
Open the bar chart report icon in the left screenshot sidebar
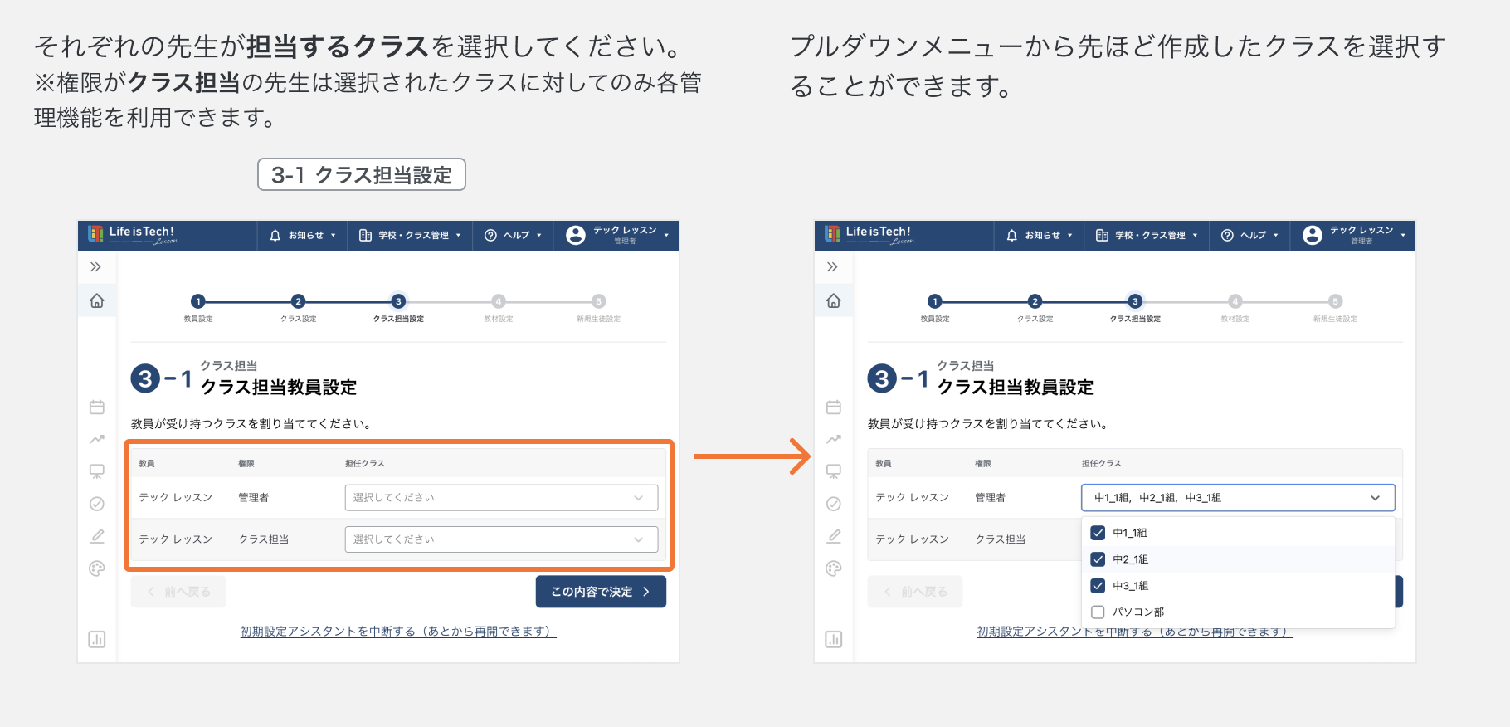(97, 639)
